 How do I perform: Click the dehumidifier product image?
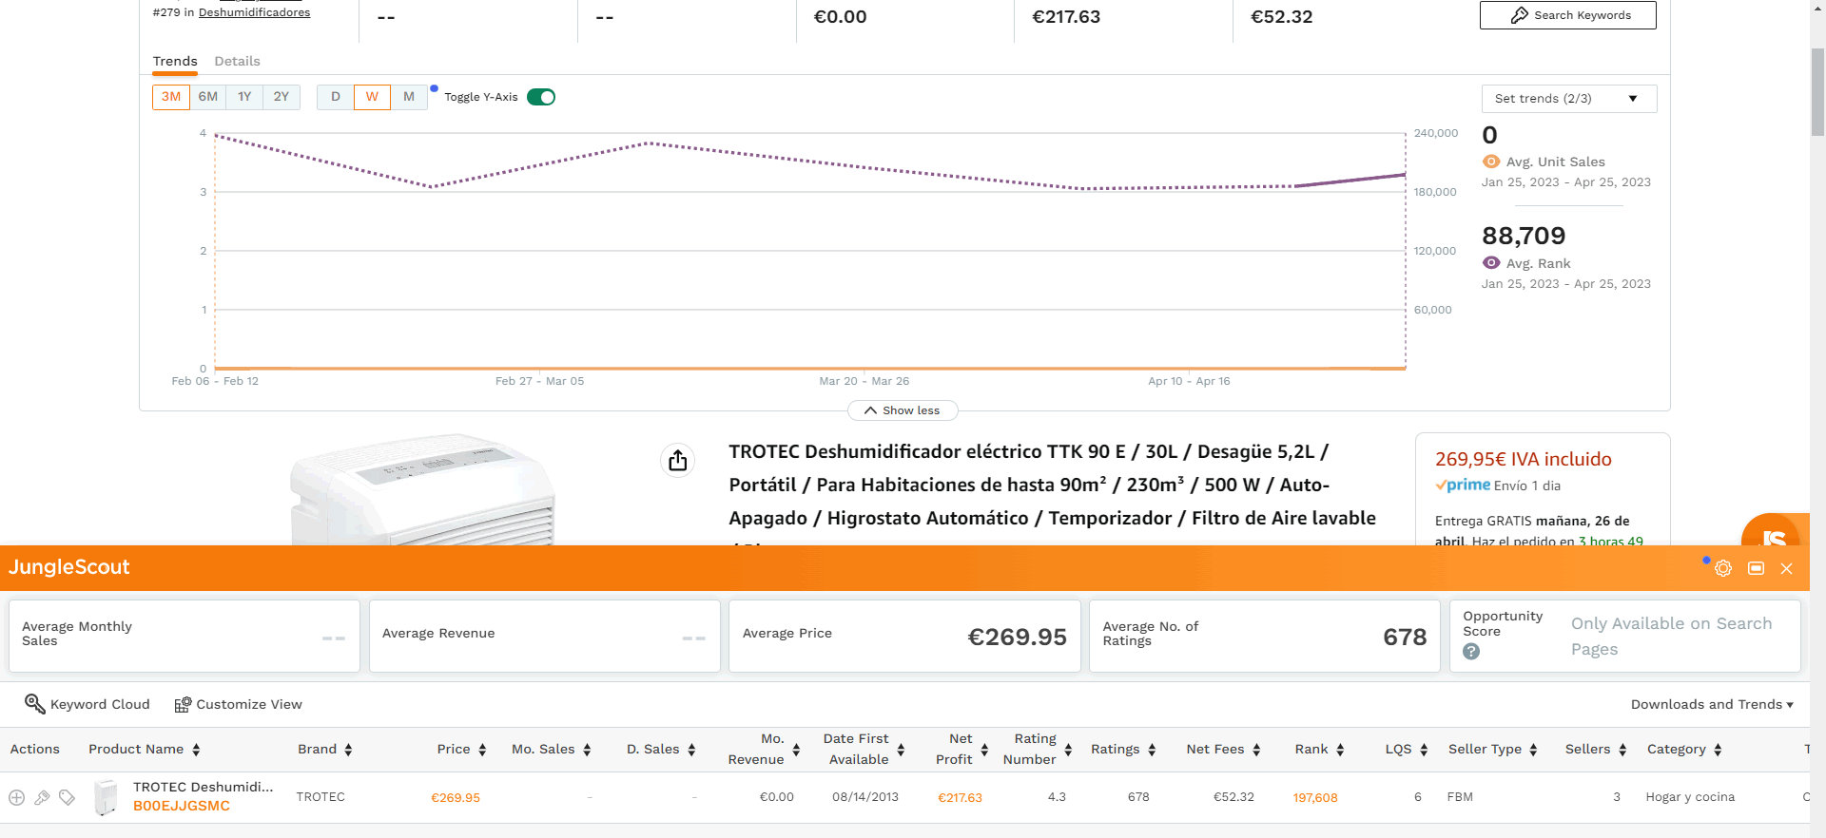coord(422,489)
